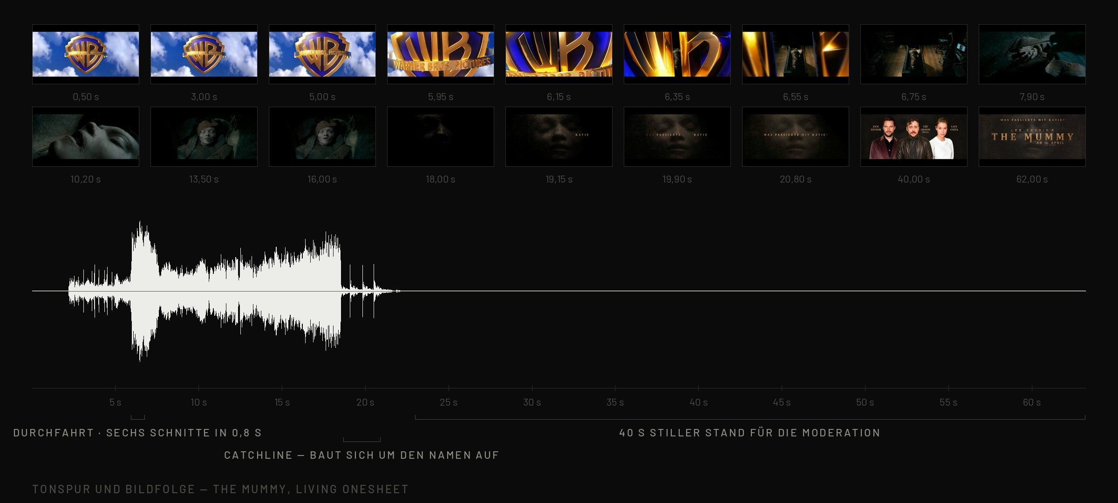Click the Tonspur und Bildfolge caption
The height and width of the screenshot is (503, 1118).
click(x=220, y=489)
